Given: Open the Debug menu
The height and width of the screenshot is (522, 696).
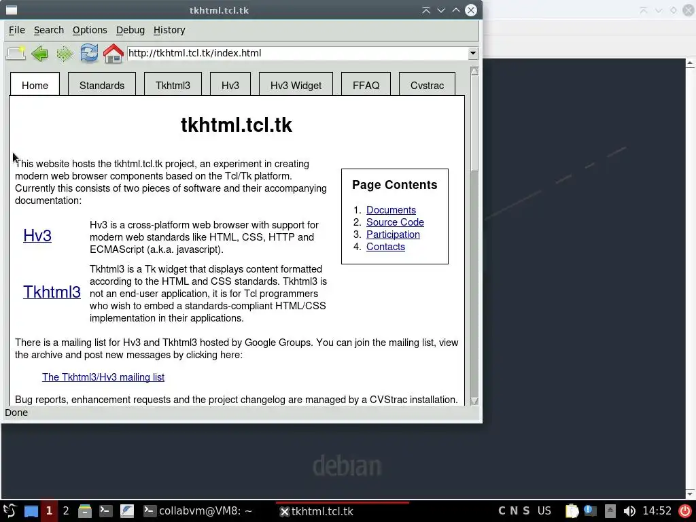Looking at the screenshot, I should point(130,30).
